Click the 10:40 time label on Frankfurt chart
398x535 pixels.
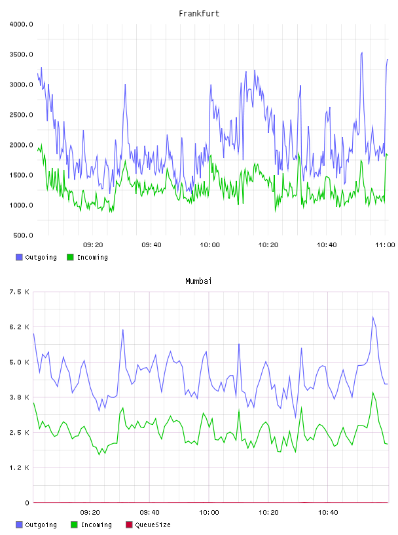click(x=327, y=245)
